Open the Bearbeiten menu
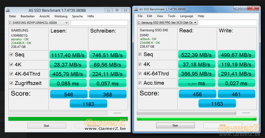265x138 pixels. 28,16
